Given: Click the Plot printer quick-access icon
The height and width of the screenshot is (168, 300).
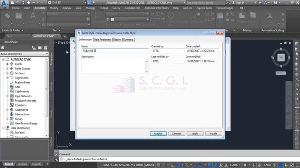Looking at the screenshot, I should [29, 3].
